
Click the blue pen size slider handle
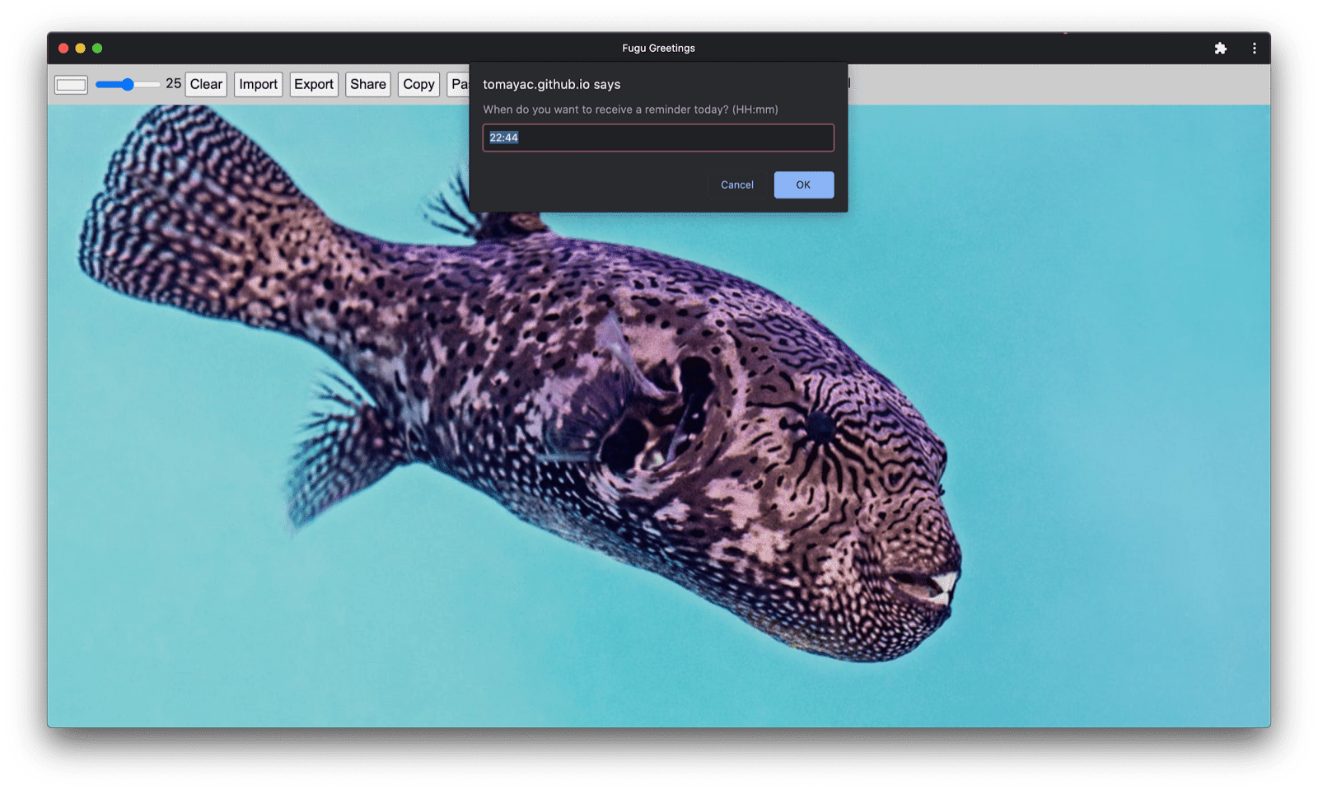point(128,83)
